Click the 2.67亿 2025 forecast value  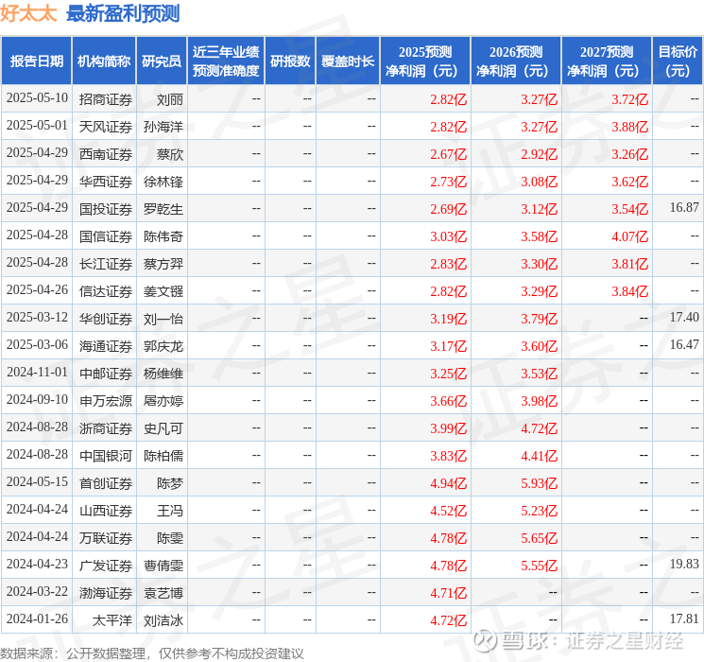point(448,154)
